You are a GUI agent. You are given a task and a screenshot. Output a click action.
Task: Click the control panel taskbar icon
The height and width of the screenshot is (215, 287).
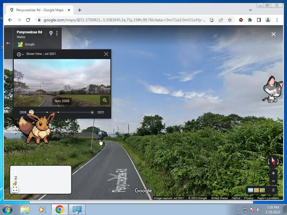[77, 209]
